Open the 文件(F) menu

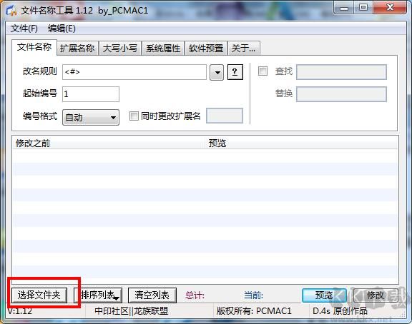pyautogui.click(x=24, y=29)
